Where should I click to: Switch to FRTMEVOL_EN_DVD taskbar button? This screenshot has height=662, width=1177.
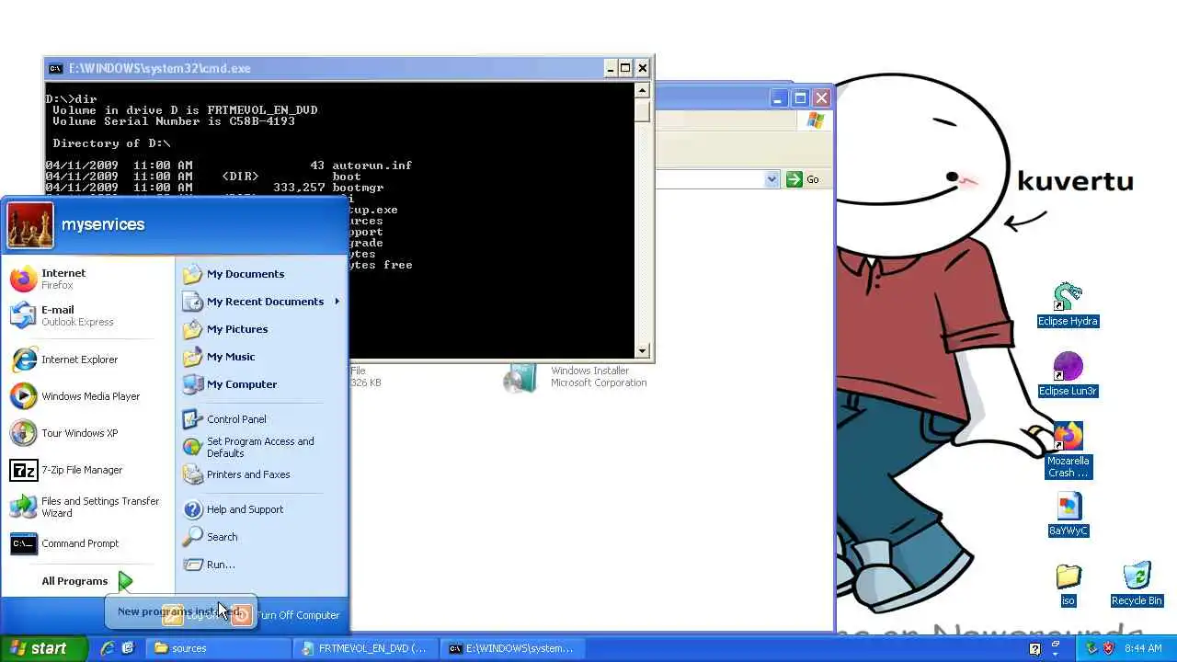(x=368, y=648)
